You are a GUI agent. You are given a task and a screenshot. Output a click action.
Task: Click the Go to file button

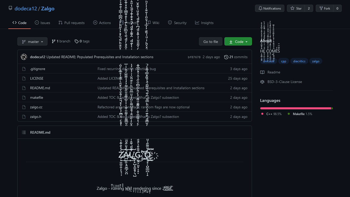click(210, 41)
